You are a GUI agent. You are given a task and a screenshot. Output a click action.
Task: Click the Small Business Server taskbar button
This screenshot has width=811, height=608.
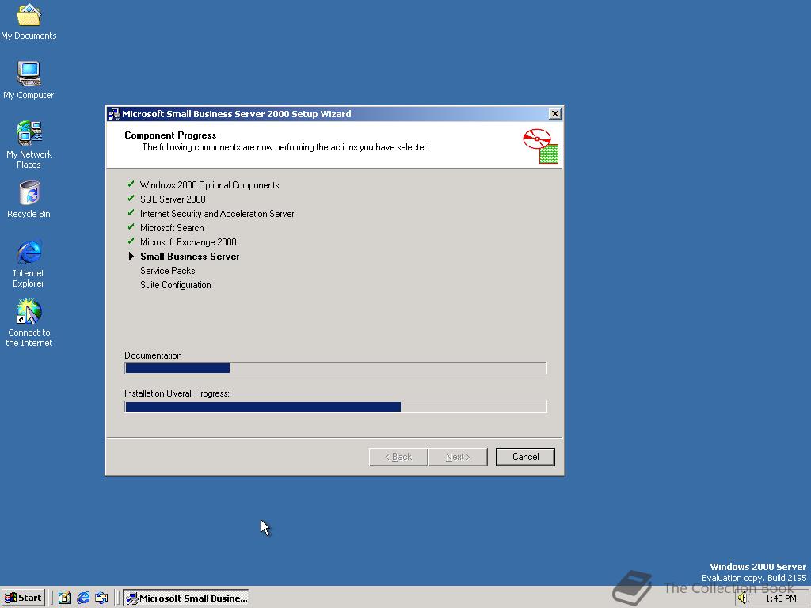[186, 598]
